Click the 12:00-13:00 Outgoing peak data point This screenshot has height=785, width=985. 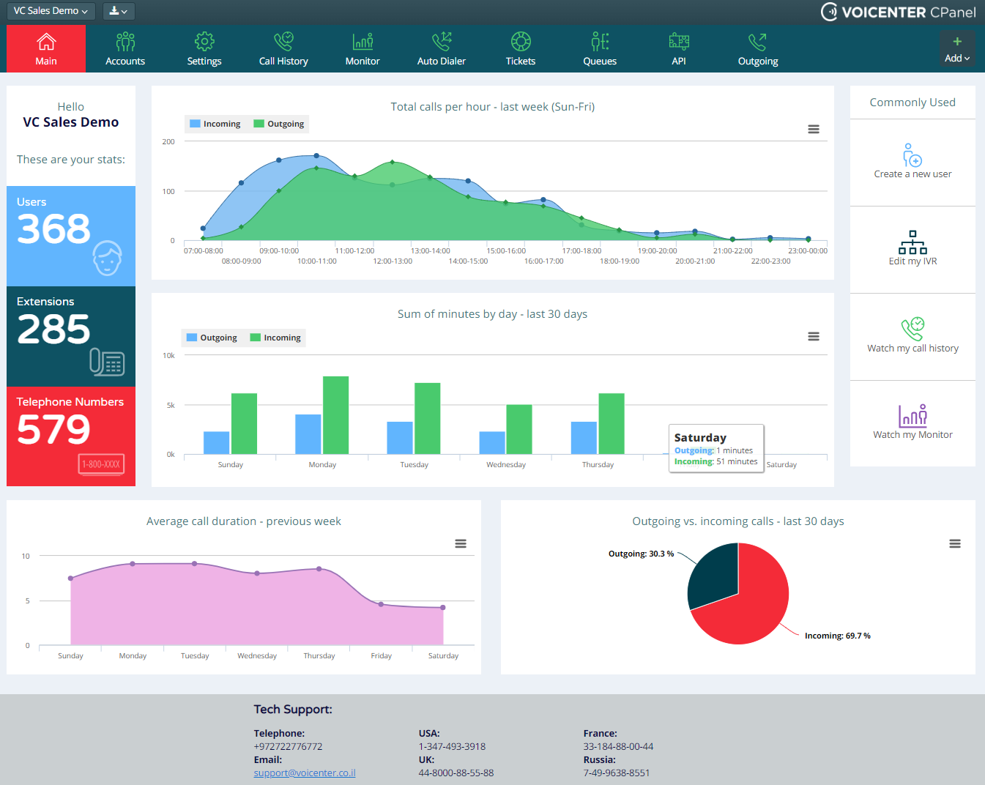tap(393, 162)
